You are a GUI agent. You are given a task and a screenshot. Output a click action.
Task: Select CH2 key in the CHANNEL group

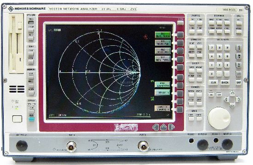(x=200, y=23)
